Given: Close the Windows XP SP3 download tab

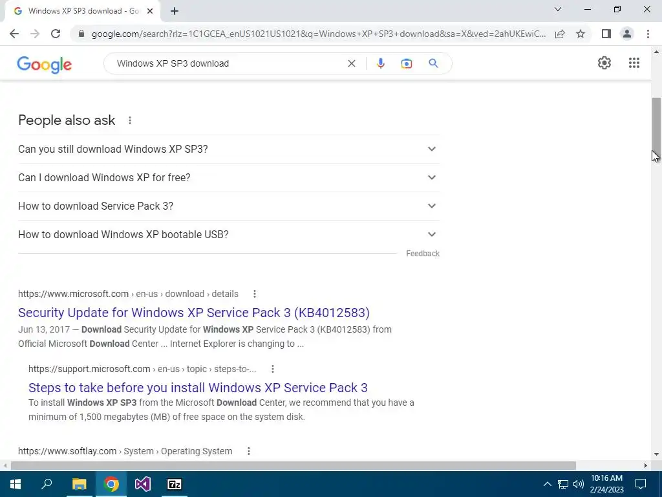Looking at the screenshot, I should pyautogui.click(x=150, y=11).
